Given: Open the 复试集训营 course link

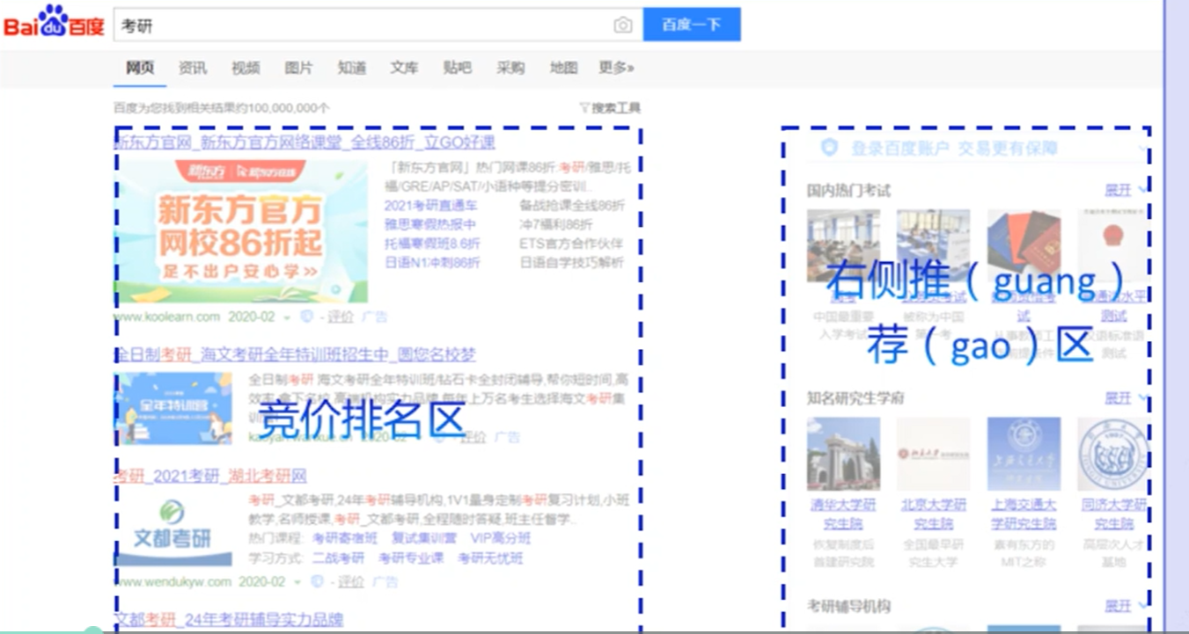Looking at the screenshot, I should click(x=424, y=538).
